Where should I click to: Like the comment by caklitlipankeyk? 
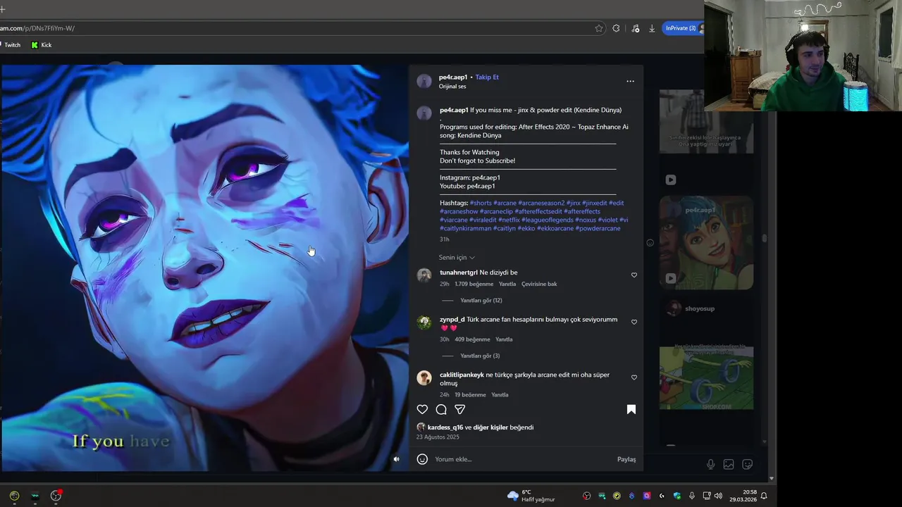634,377
